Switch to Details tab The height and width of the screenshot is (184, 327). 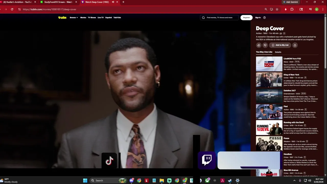278,52
